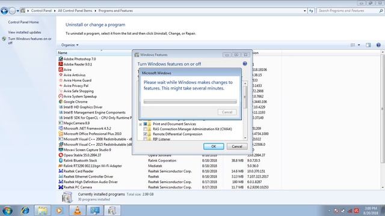Open Programs and Features help icon
Screen dimensions: 385x216
tap(378, 45)
